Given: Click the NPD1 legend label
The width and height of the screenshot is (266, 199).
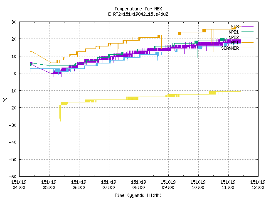Looking at the screenshot, I should 234,32.
